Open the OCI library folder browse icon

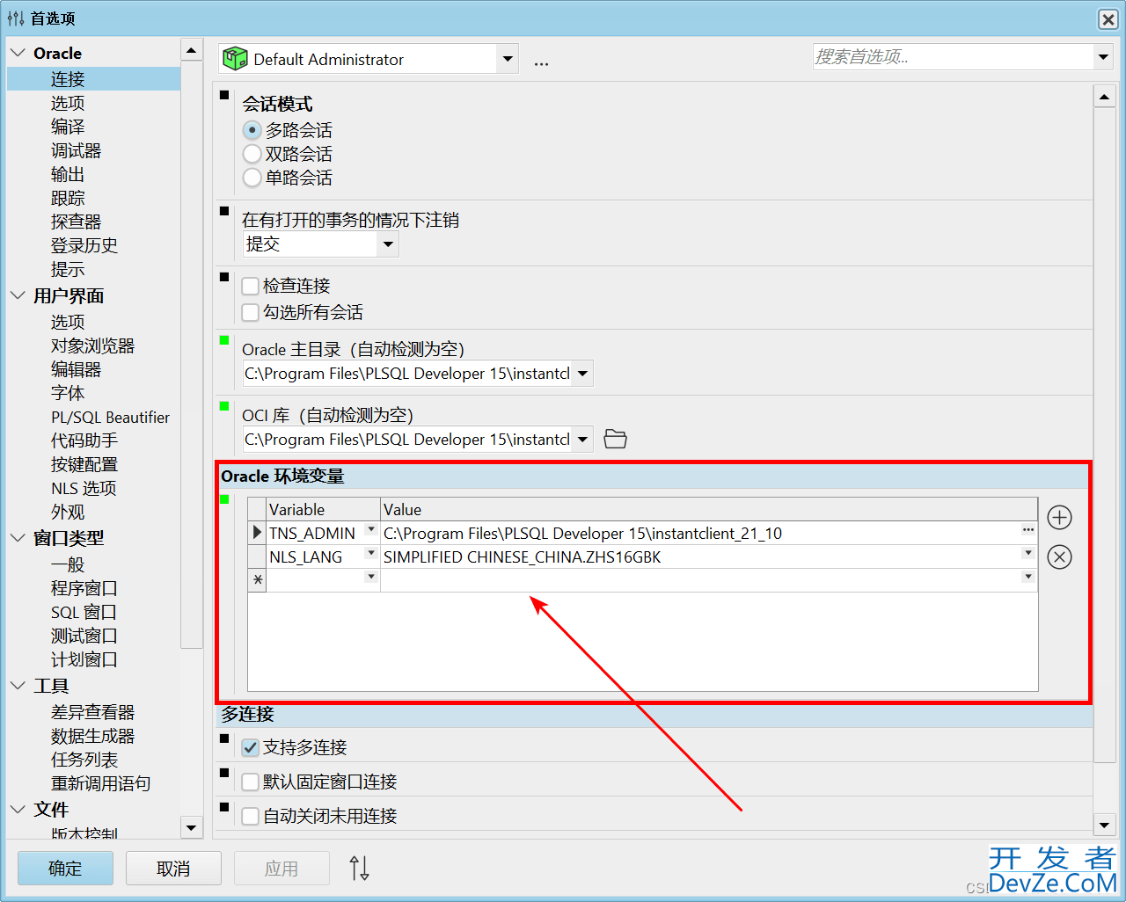[616, 439]
